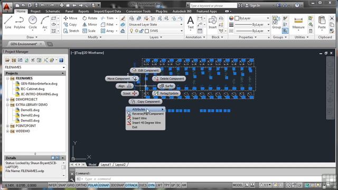Select the Circle tool
This screenshot has width=338, height=190.
coord(33,22)
